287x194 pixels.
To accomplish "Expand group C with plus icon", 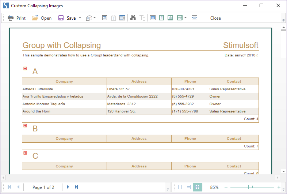I will tap(25, 153).
